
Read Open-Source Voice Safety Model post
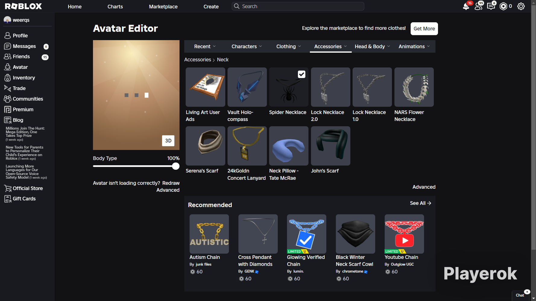point(26,172)
